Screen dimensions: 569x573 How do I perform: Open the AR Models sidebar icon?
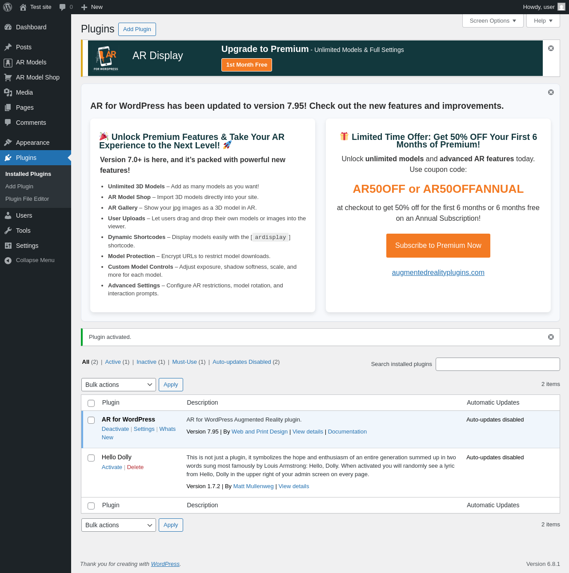pos(8,63)
